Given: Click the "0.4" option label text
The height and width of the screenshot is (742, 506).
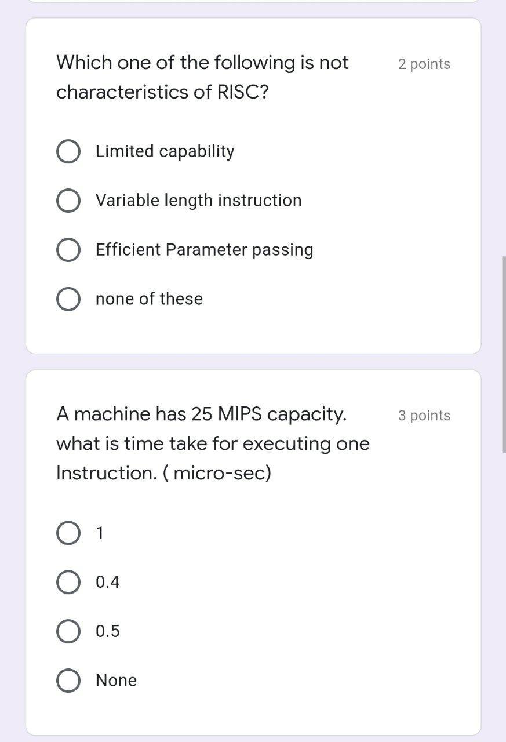Looking at the screenshot, I should [x=107, y=582].
